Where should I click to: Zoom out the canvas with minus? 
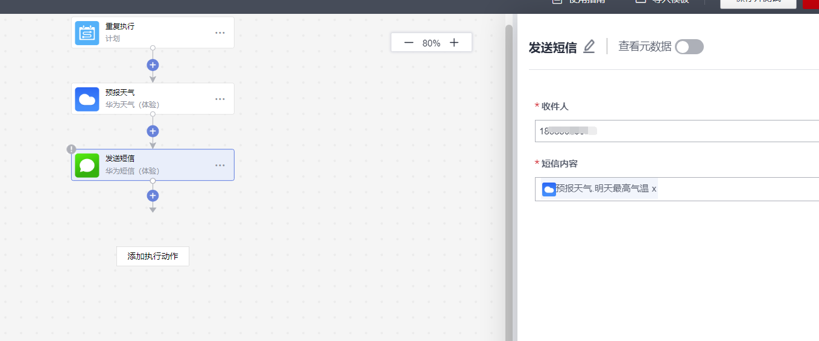pos(408,43)
